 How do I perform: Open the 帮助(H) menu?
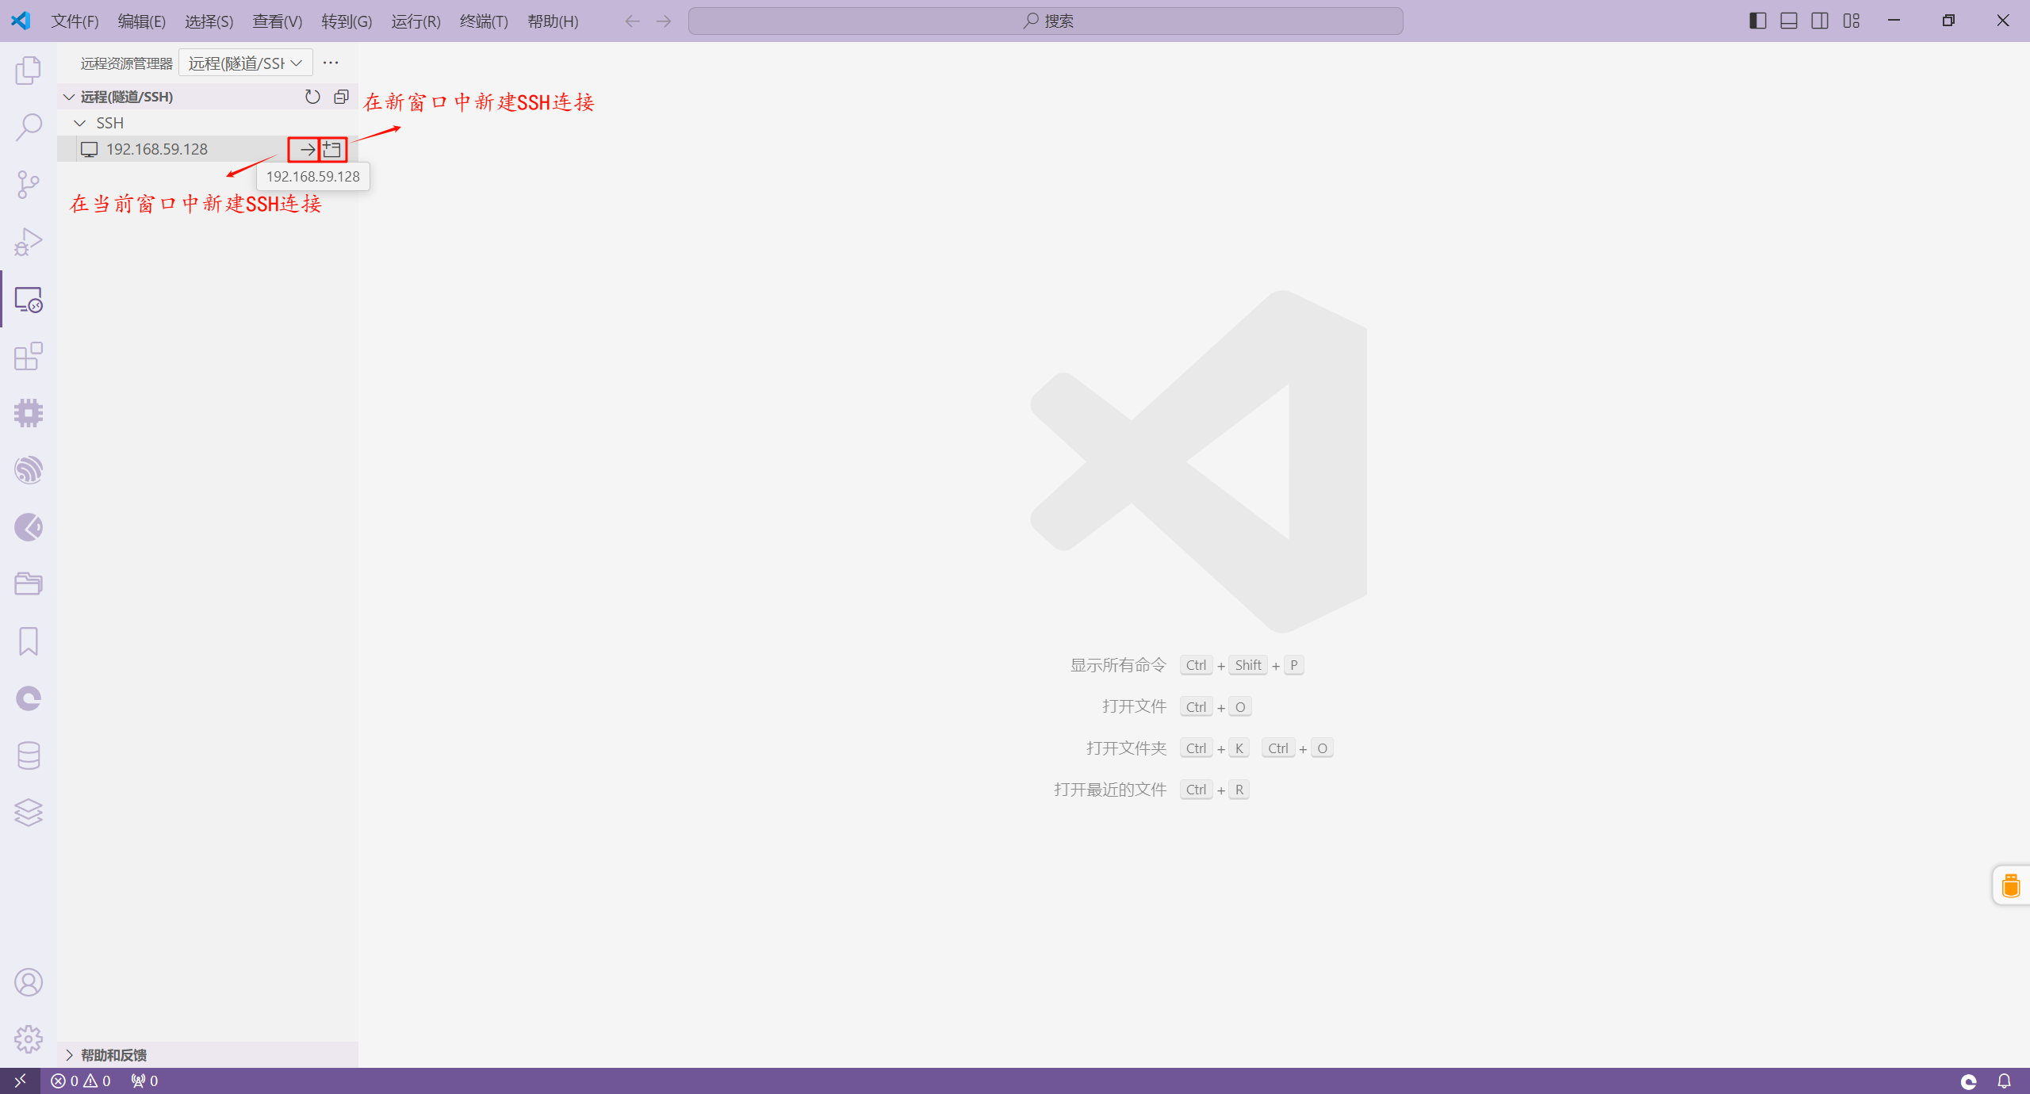[x=553, y=21]
